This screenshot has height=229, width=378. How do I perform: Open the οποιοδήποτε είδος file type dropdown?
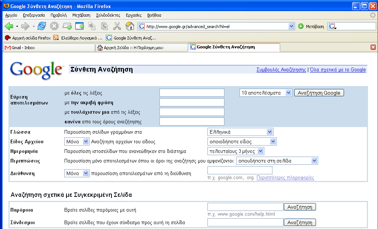point(242,141)
